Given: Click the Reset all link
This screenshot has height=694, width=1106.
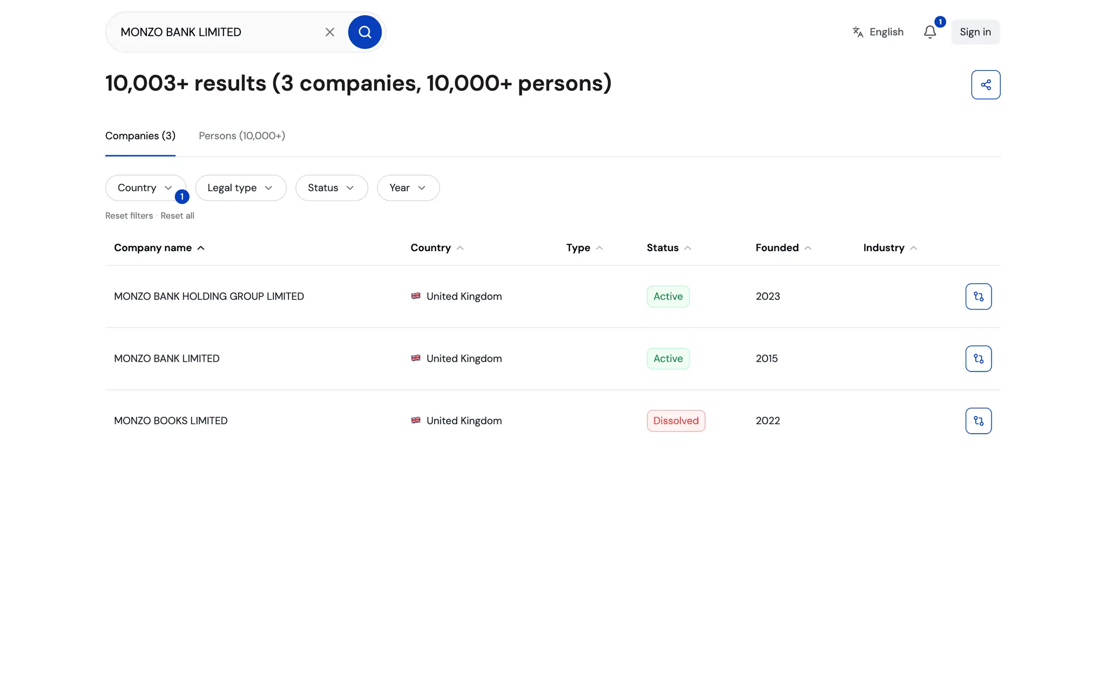Looking at the screenshot, I should (x=177, y=215).
